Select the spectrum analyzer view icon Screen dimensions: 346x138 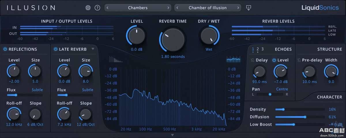coord(234,59)
